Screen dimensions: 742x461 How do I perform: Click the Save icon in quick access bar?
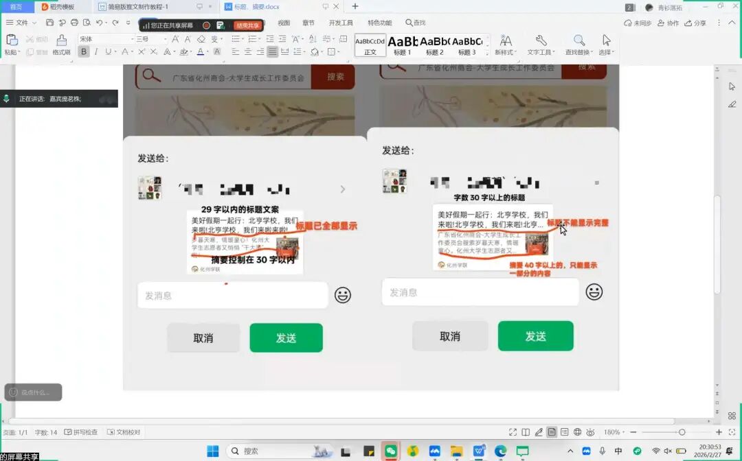coord(49,23)
